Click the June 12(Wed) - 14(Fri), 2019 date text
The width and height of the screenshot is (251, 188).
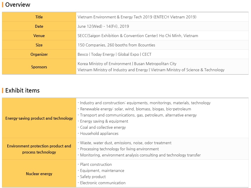click(103, 26)
